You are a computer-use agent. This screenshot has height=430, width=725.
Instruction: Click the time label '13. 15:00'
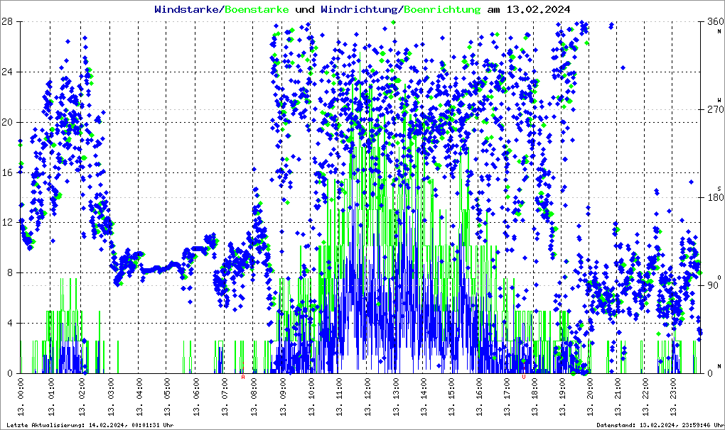coord(451,397)
